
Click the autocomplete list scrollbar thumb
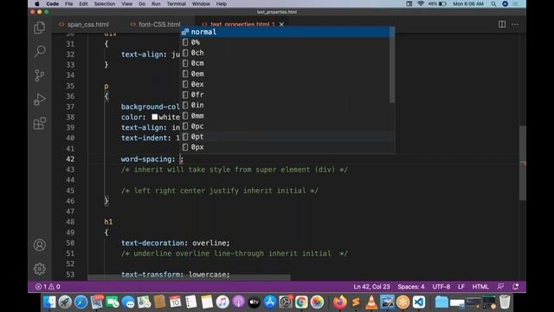coord(392,66)
